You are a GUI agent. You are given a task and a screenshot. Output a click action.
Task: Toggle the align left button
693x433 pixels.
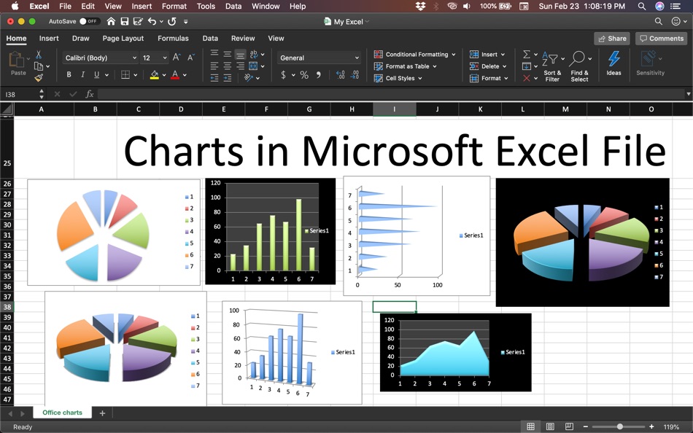[214, 66]
